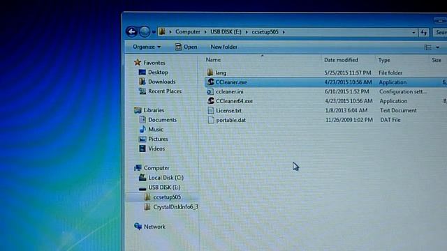Click the change view icon
This screenshot has width=447, height=251.
tap(427, 47)
